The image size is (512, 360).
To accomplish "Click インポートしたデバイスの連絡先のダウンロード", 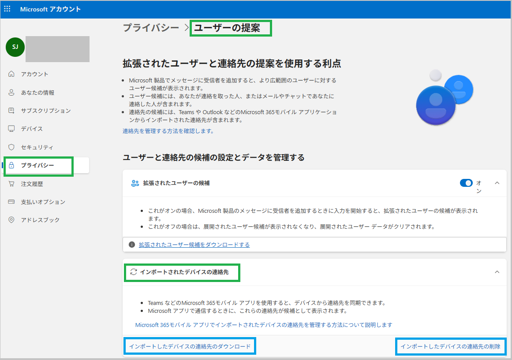I will [190, 346].
